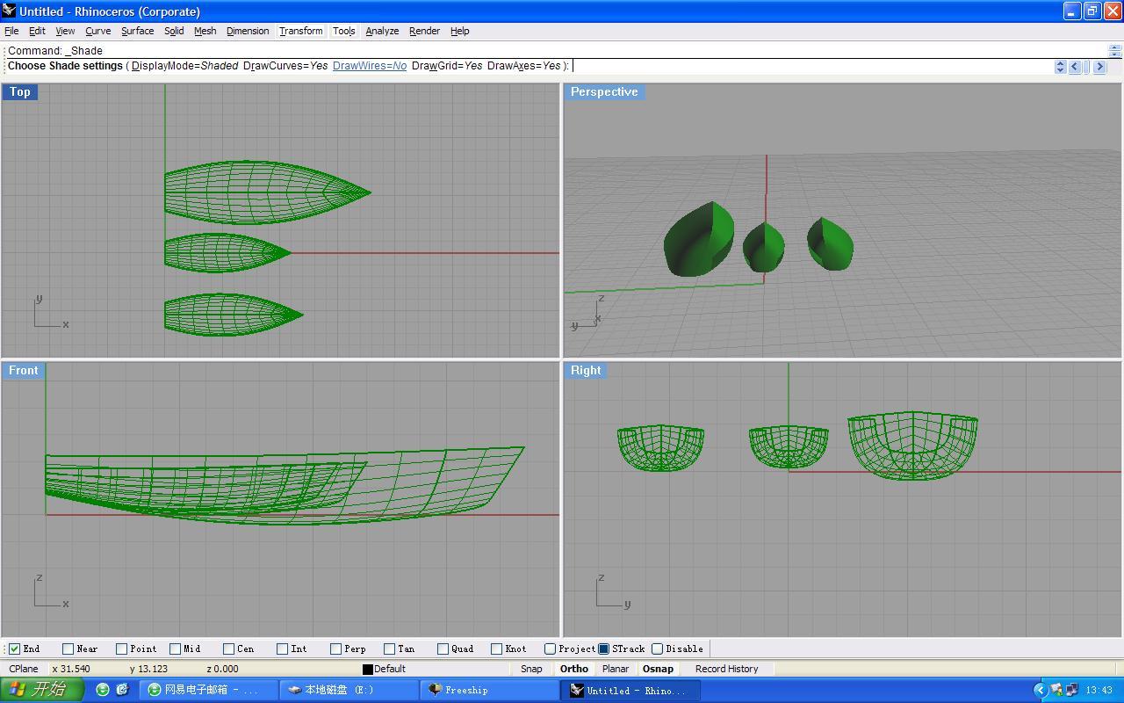Viewport: 1124px width, 703px height.
Task: Toggle Ortho mode in status bar
Action: [573, 669]
